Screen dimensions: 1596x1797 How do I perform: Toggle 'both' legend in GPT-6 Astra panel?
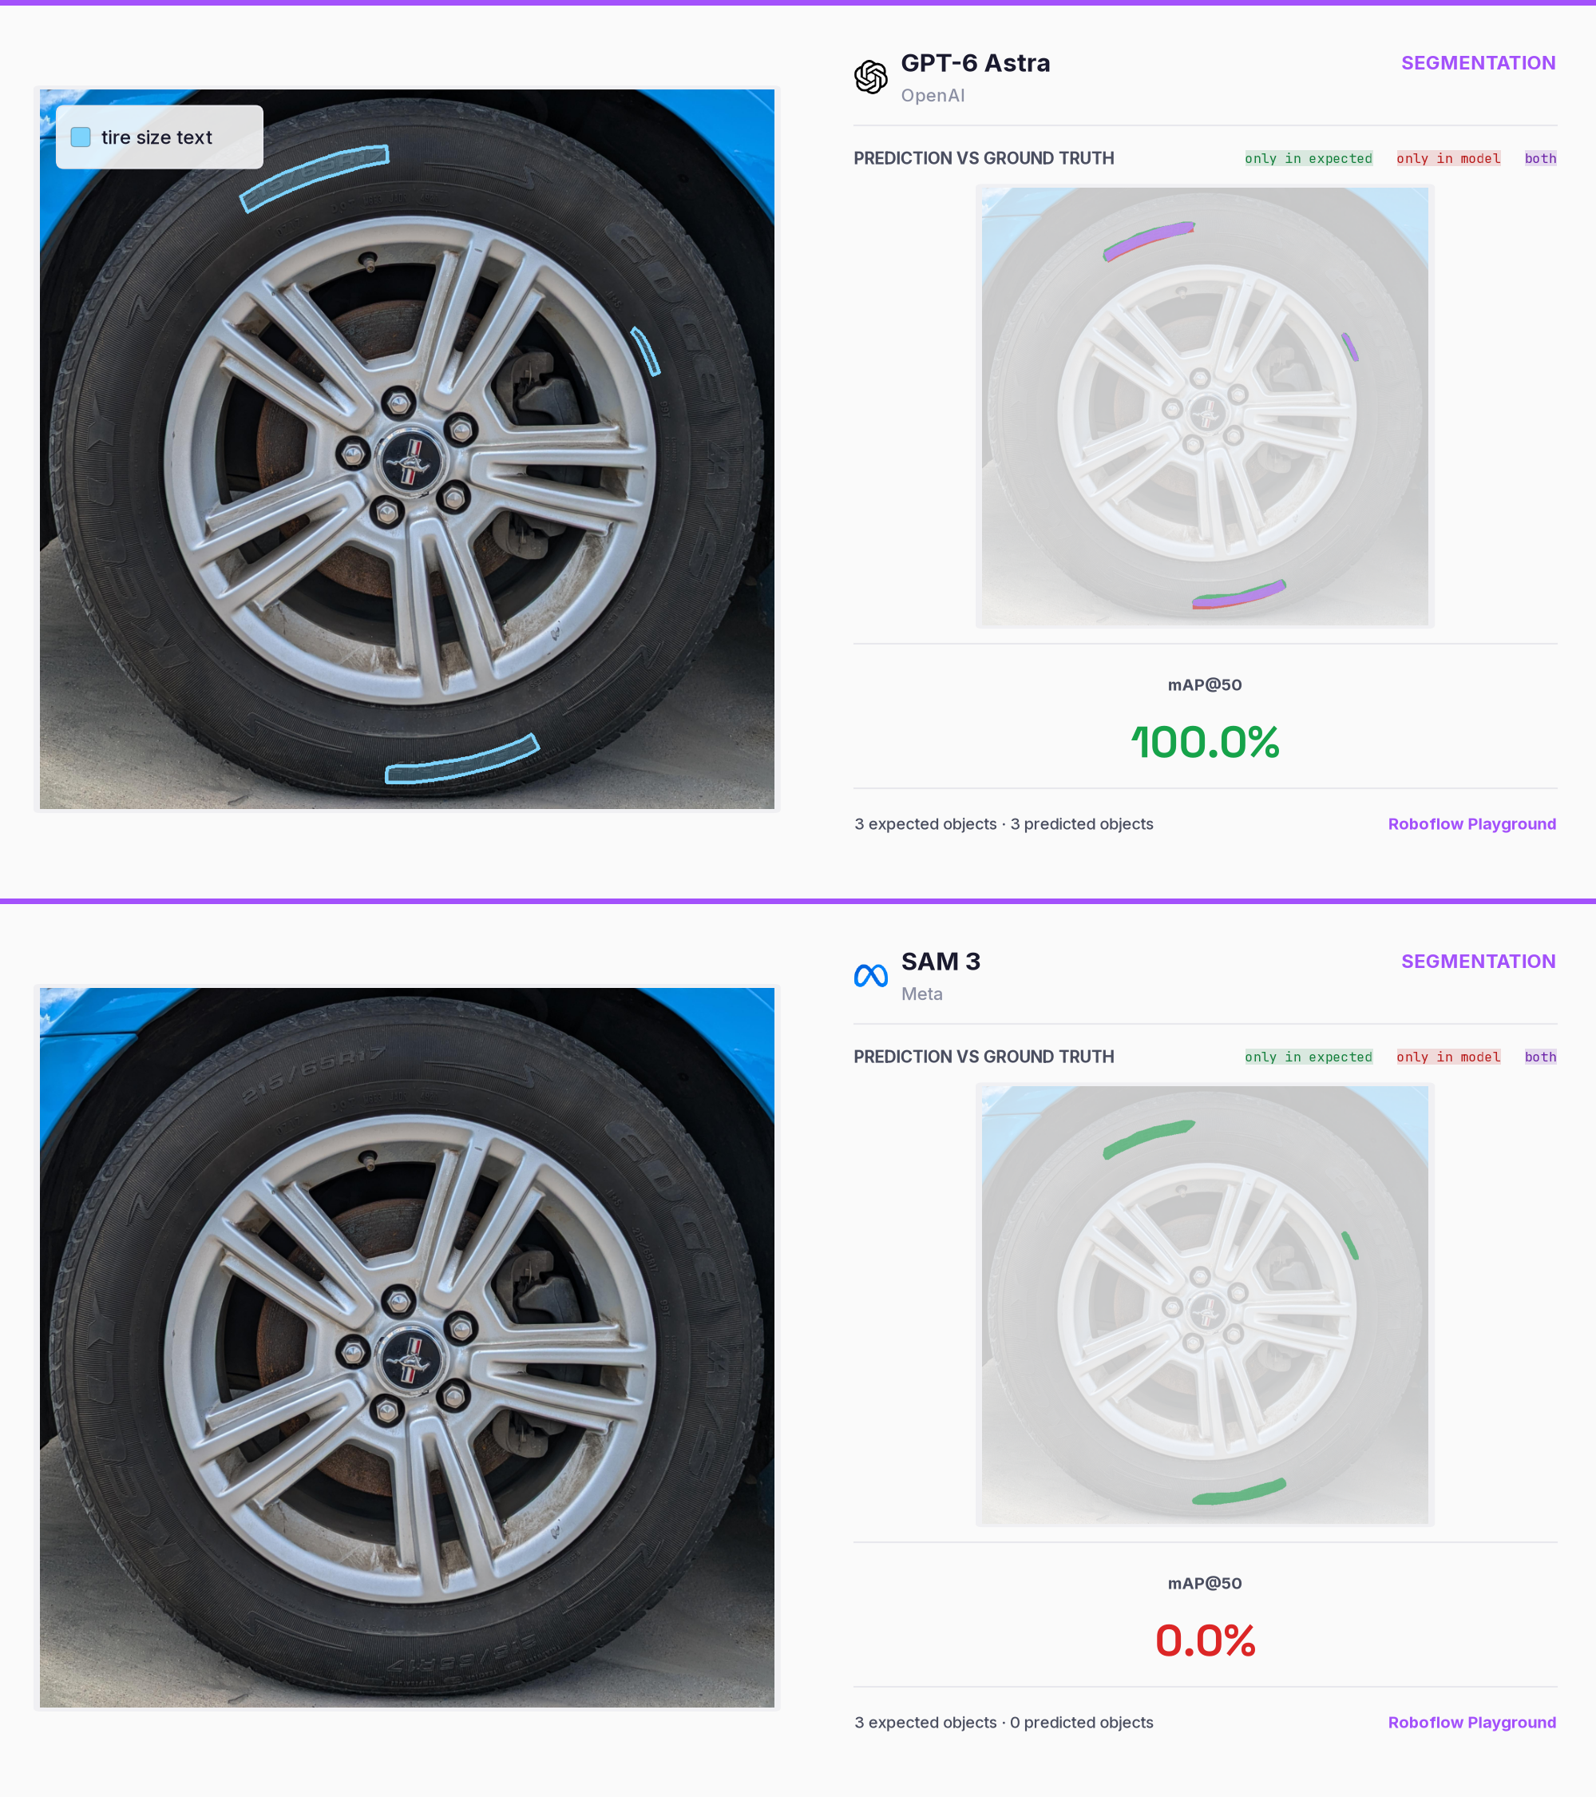coord(1540,158)
